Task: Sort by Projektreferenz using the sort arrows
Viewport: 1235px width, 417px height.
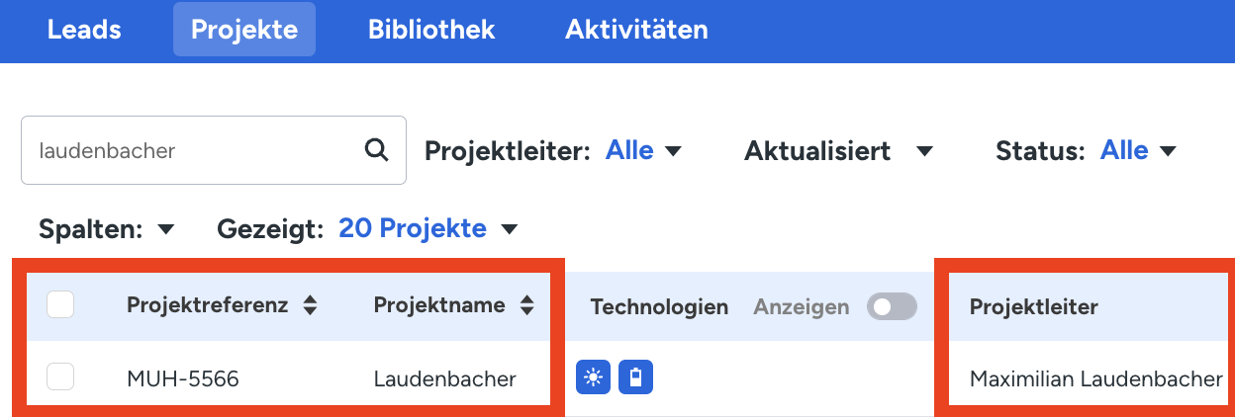Action: coord(310,306)
